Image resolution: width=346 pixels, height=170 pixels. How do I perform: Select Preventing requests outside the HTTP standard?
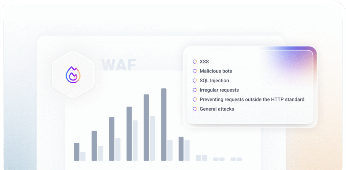pos(252,100)
